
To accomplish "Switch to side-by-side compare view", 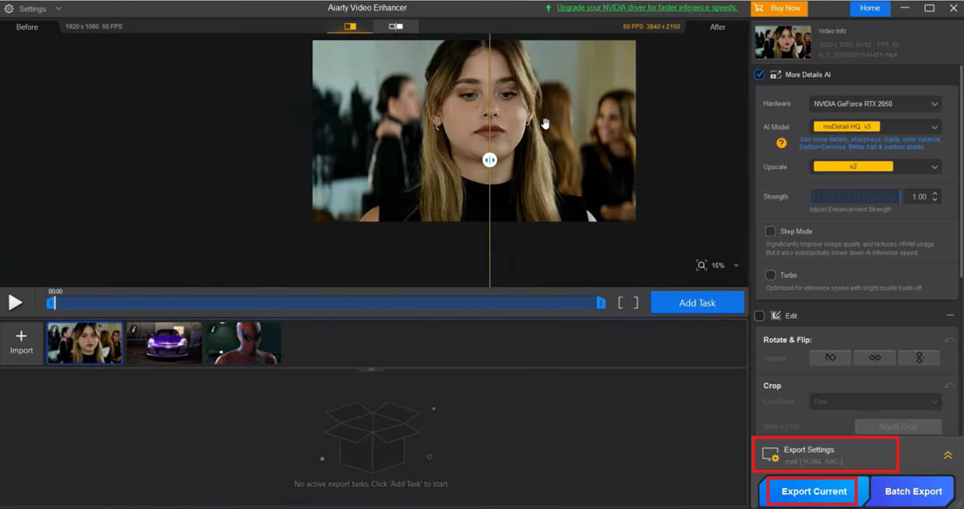I will pos(396,26).
